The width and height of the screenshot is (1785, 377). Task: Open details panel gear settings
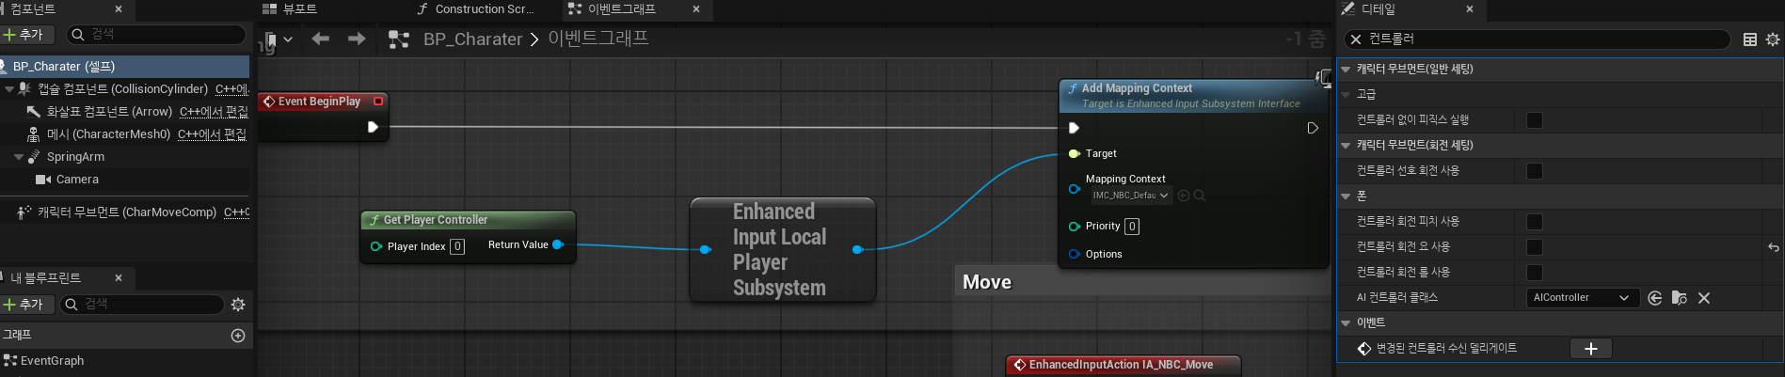[x=1773, y=39]
